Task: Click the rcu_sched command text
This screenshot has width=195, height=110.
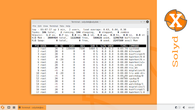Action: tap(135, 65)
